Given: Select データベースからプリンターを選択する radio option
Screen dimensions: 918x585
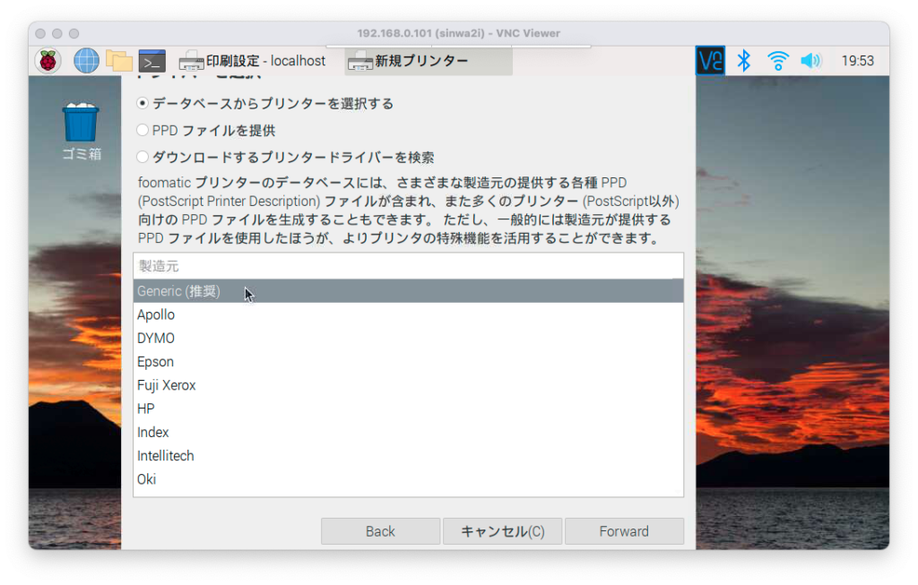Looking at the screenshot, I should [143, 104].
